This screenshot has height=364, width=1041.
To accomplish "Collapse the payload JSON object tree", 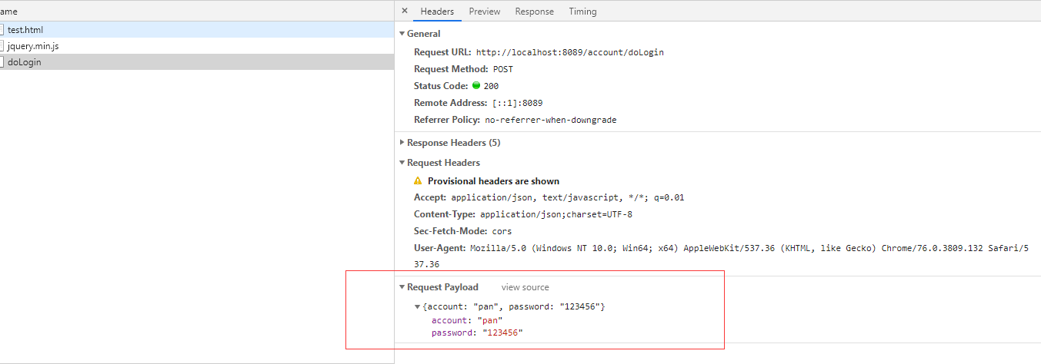I will tap(418, 307).
